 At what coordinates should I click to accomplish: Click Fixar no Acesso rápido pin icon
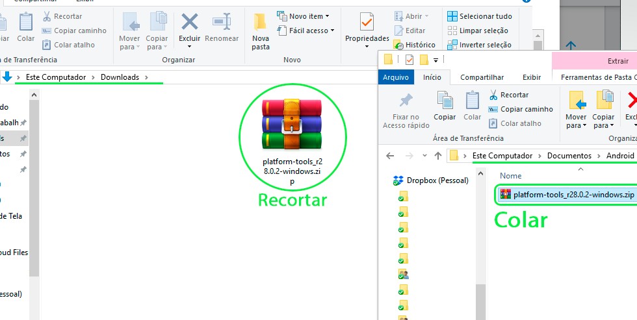(x=406, y=101)
